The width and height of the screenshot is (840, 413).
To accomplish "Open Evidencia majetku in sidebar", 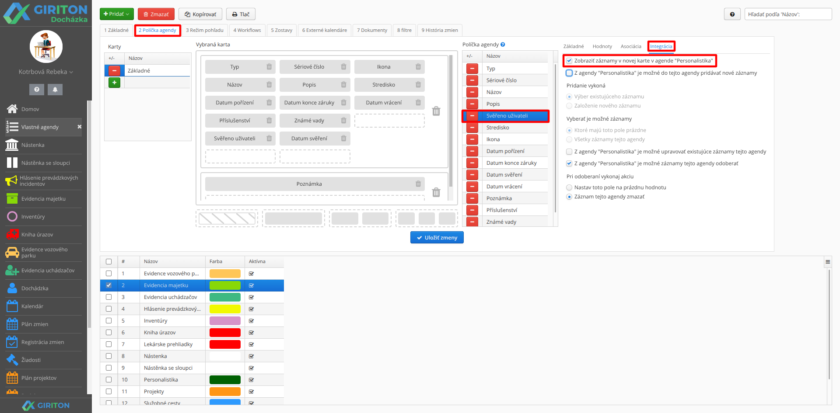I will click(x=43, y=198).
